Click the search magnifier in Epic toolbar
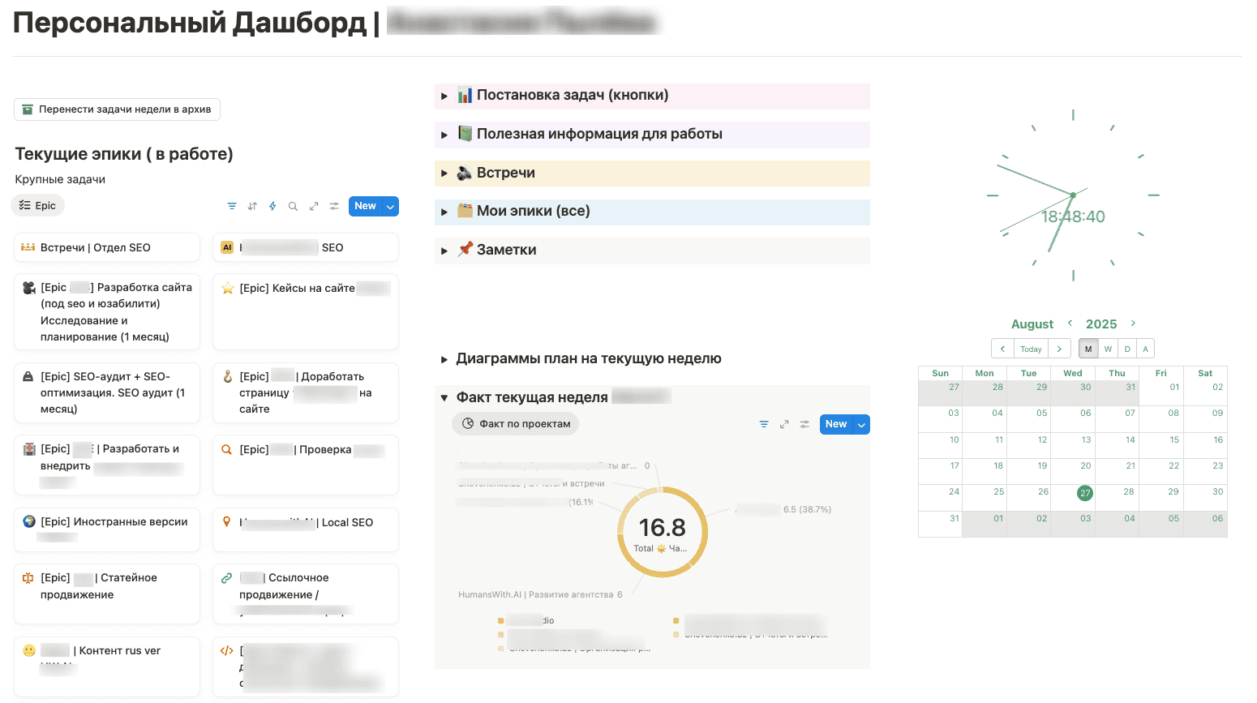Viewport: 1257px width, 703px height. [x=293, y=206]
